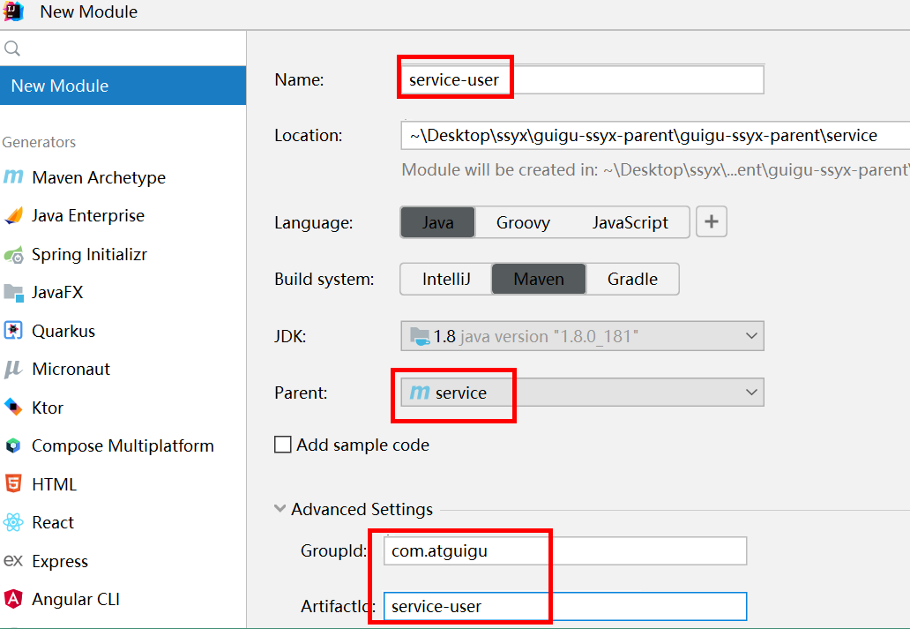Screen dimensions: 910x636
Task: Click the GroupId input field
Action: [564, 551]
